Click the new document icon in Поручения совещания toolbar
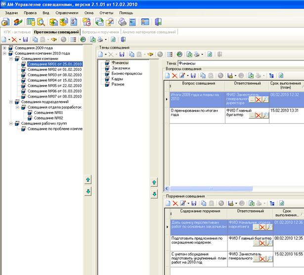This screenshot has width=304, height=275. (167, 203)
